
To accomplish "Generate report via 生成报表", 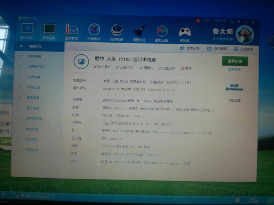I will [x=244, y=50].
